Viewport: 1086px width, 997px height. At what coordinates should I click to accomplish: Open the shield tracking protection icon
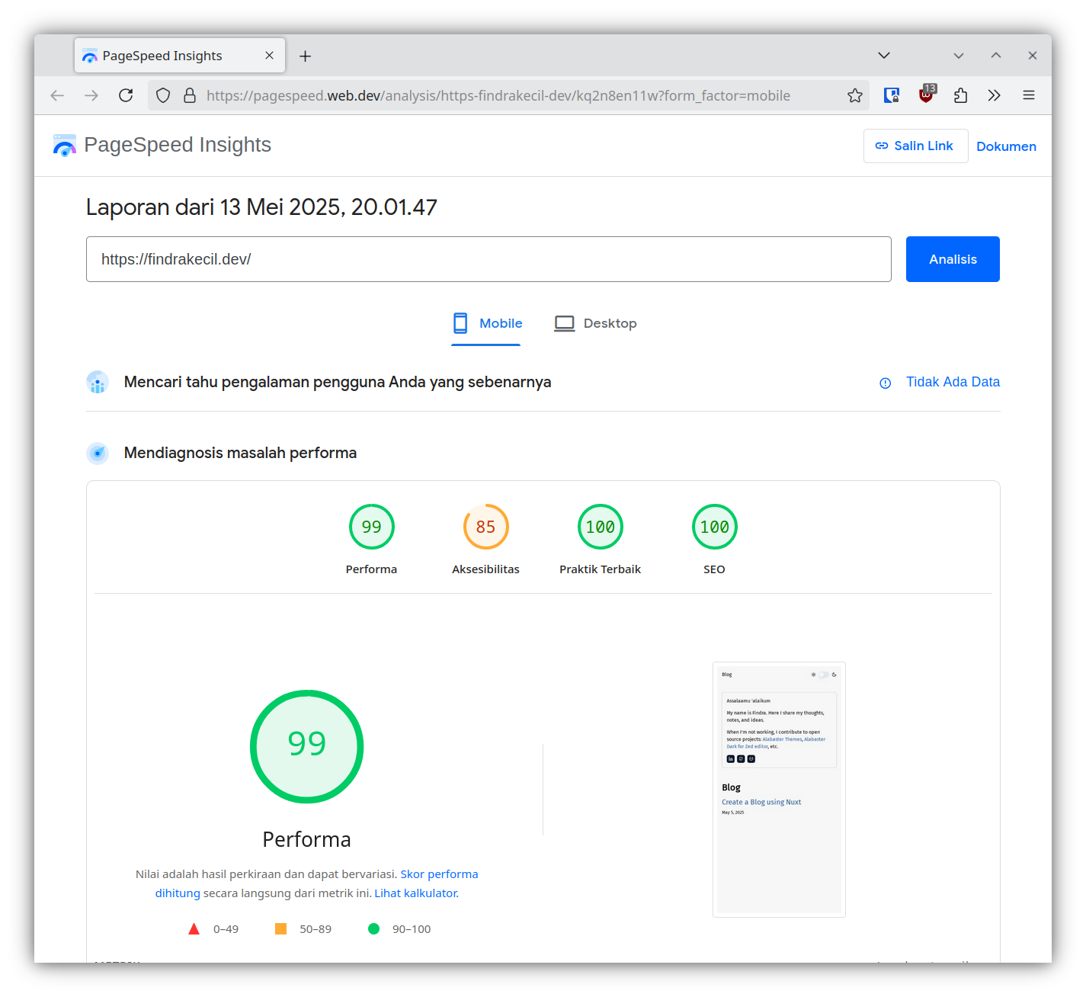point(163,95)
